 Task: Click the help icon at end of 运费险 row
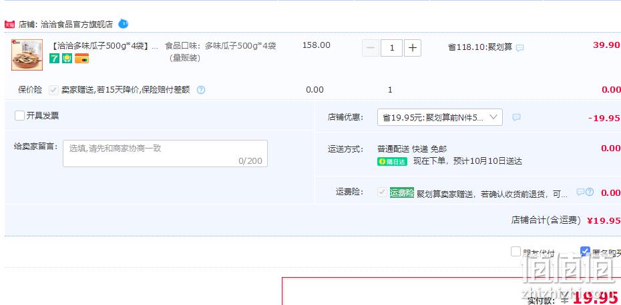(x=590, y=192)
